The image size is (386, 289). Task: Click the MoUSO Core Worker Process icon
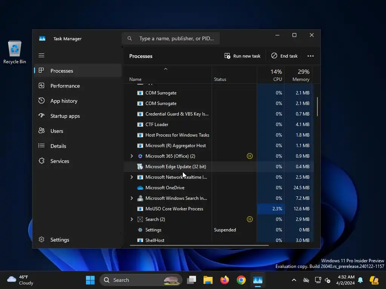(140, 209)
